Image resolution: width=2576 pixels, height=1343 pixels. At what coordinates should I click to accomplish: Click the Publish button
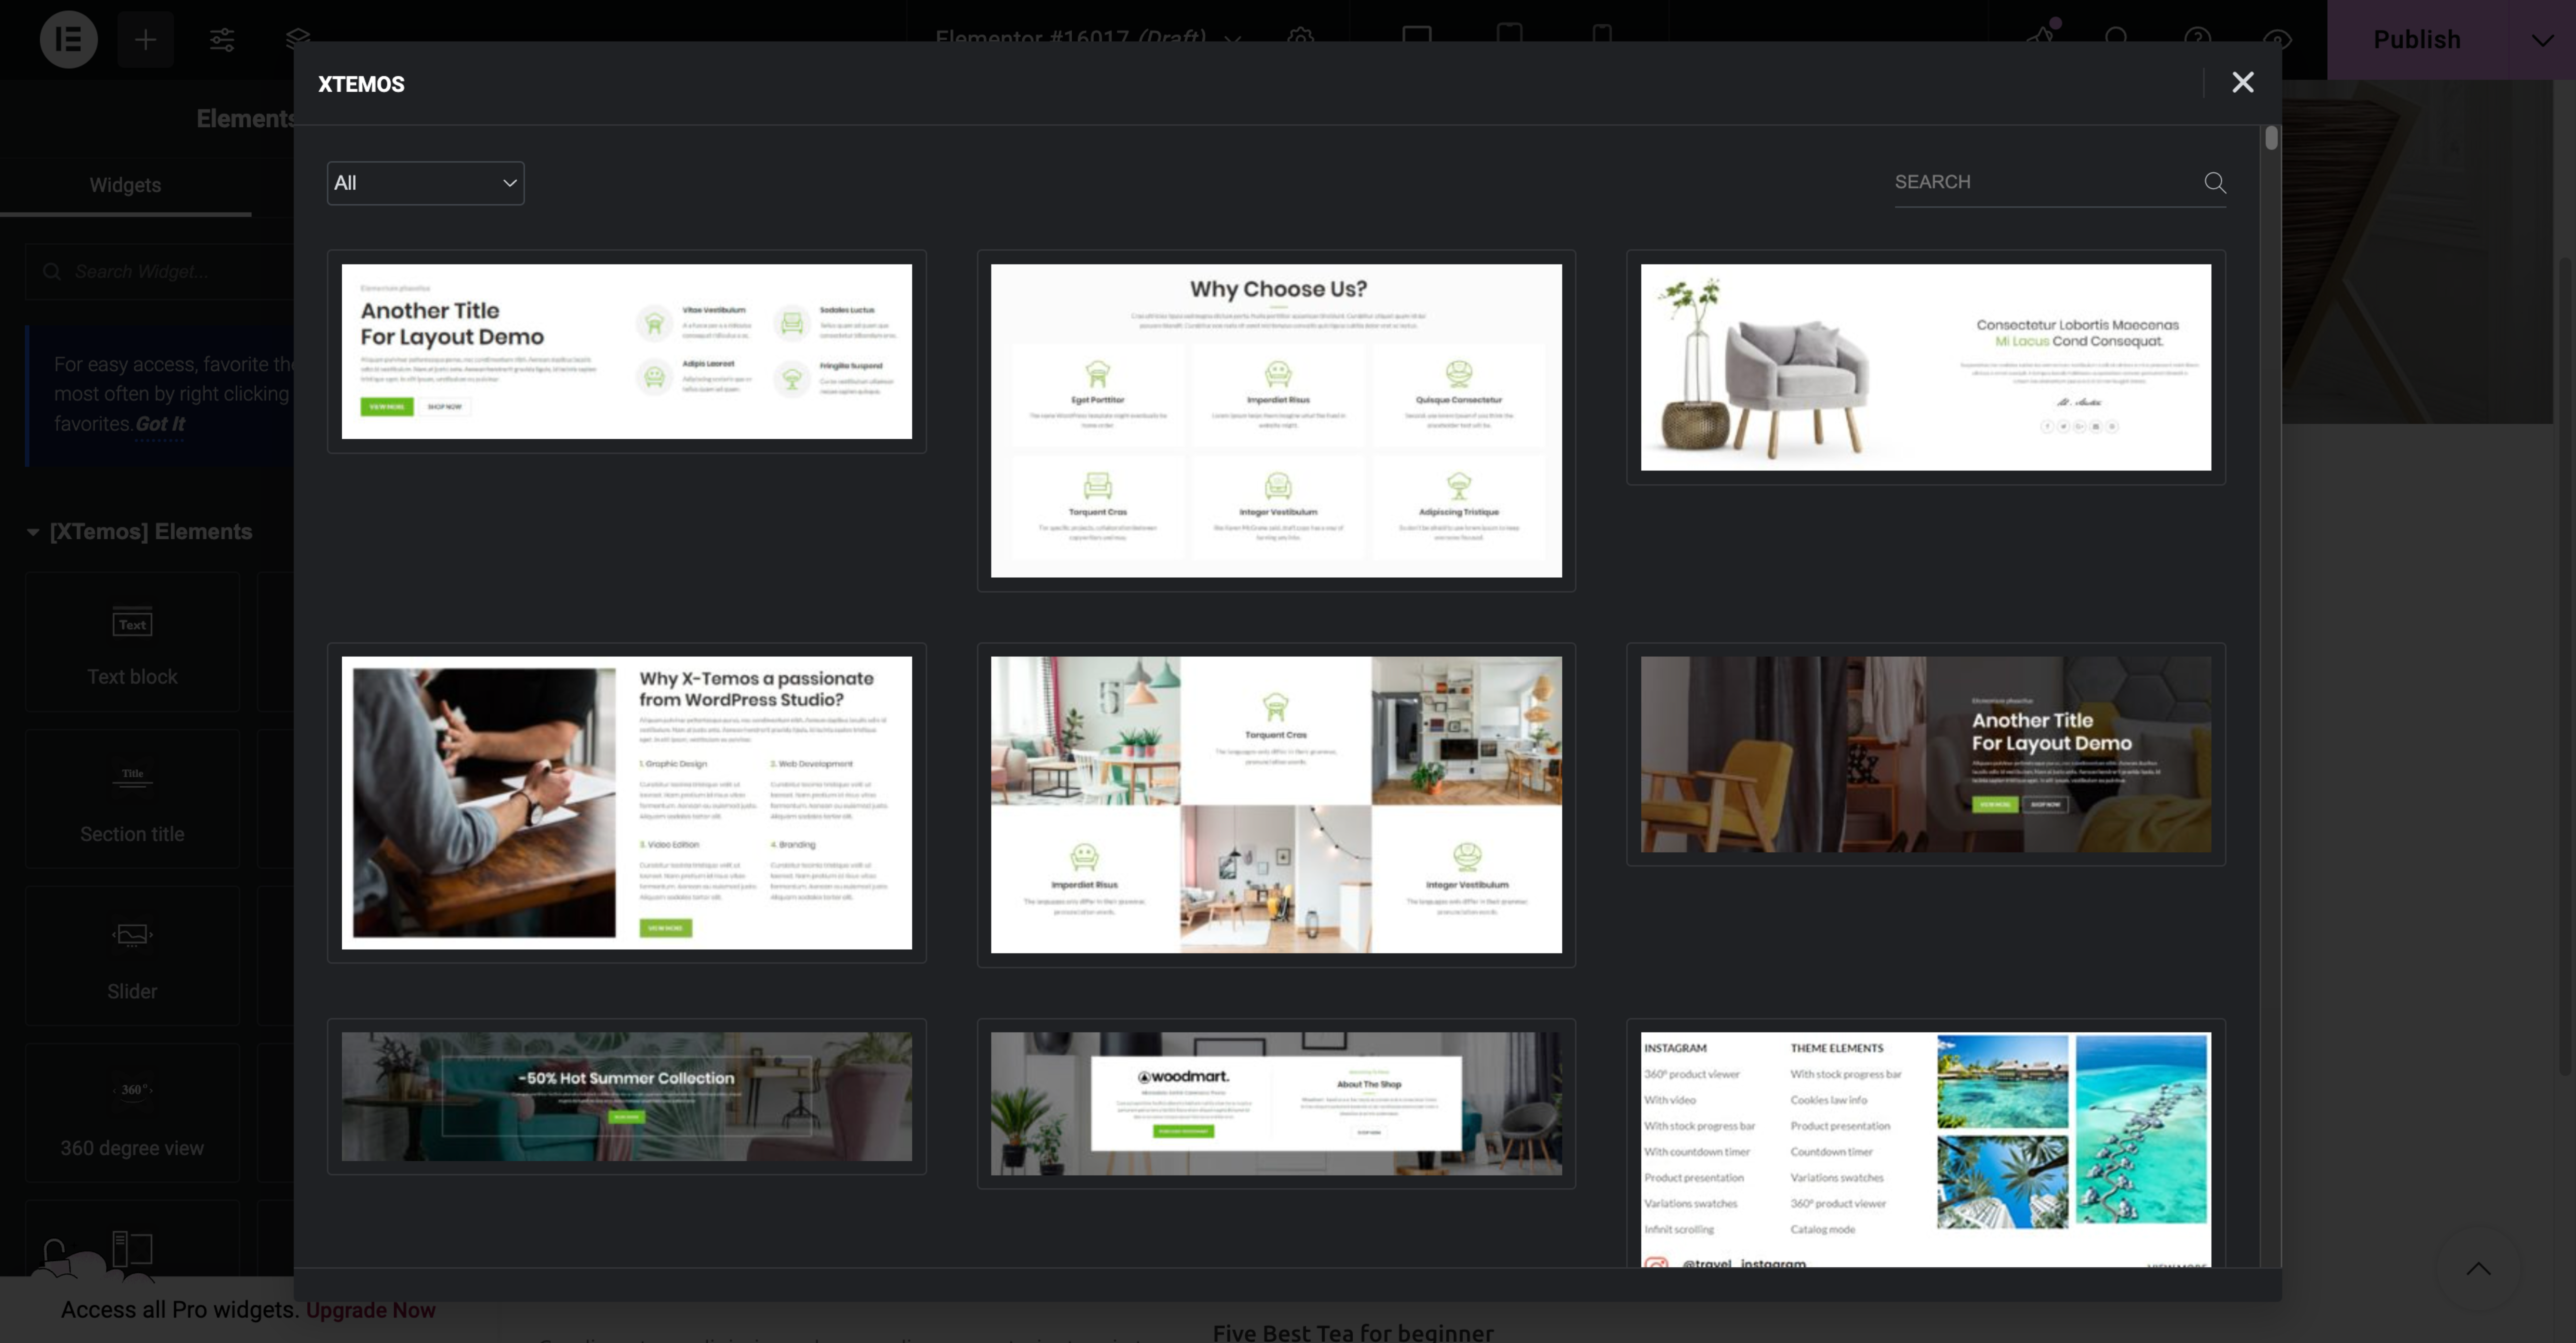point(2417,40)
